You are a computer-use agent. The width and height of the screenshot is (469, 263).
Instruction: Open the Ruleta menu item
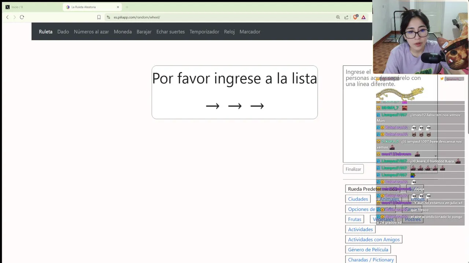click(x=46, y=32)
